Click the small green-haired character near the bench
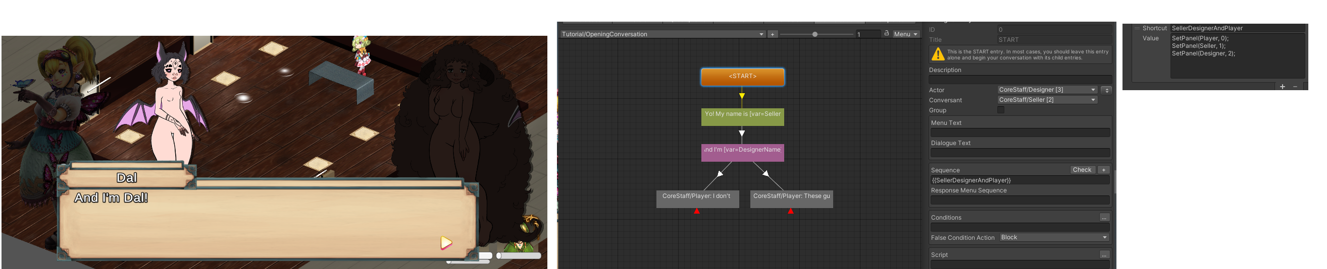 361,54
